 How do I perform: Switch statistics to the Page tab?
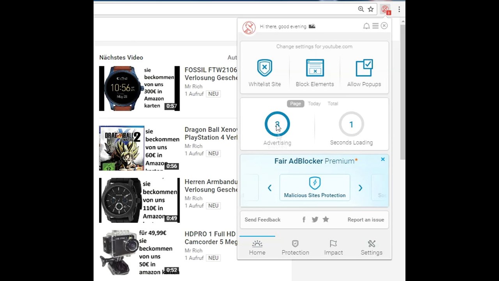coord(296,103)
